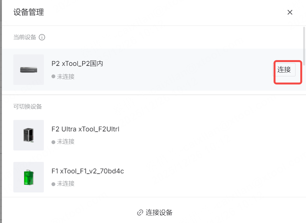306x223 pixels.
Task: Click the gray status dot under P2
Action: [53, 77]
